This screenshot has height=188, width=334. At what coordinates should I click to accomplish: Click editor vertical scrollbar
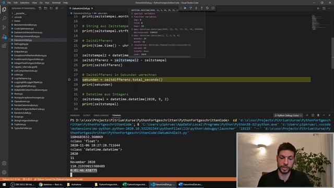coord(332,53)
